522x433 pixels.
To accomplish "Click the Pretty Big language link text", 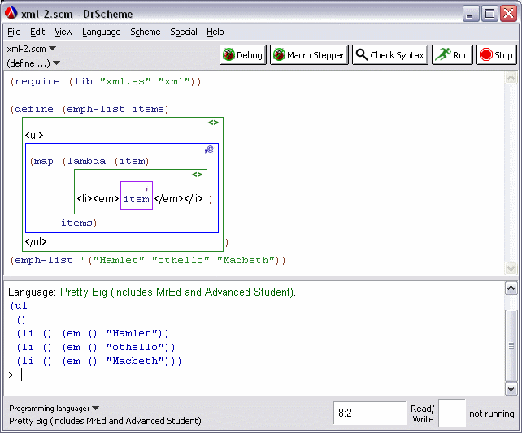I will tap(178, 292).
